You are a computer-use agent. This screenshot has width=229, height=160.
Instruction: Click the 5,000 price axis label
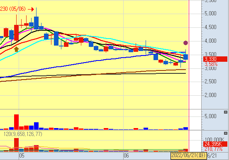pos(210,13)
